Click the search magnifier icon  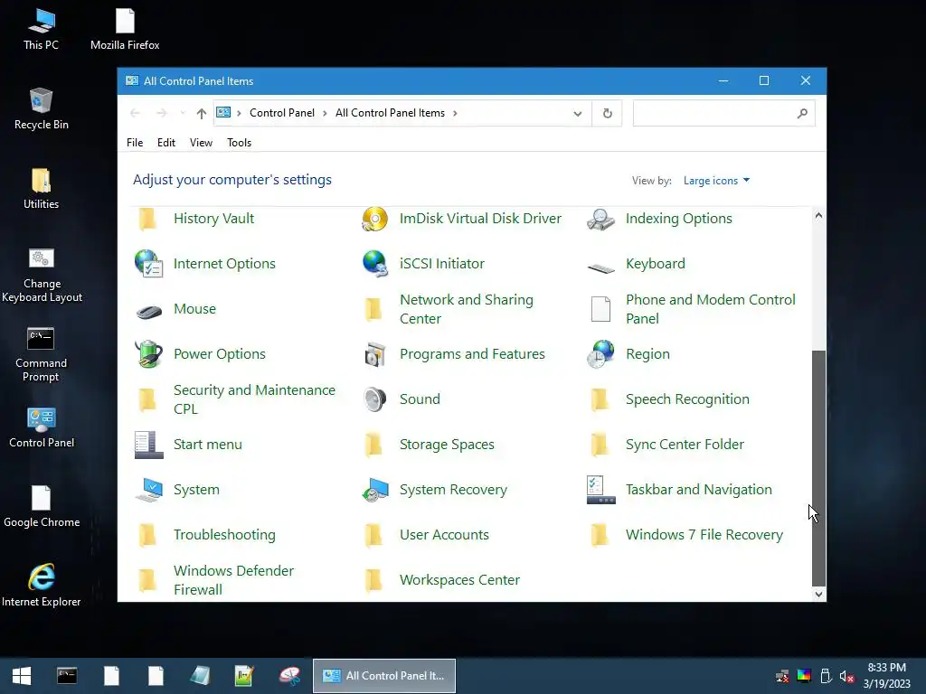[x=802, y=113]
